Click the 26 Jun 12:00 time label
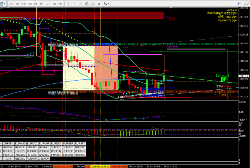Image resolution: width=250 pixels, height=168 pixels. [x=136, y=166]
